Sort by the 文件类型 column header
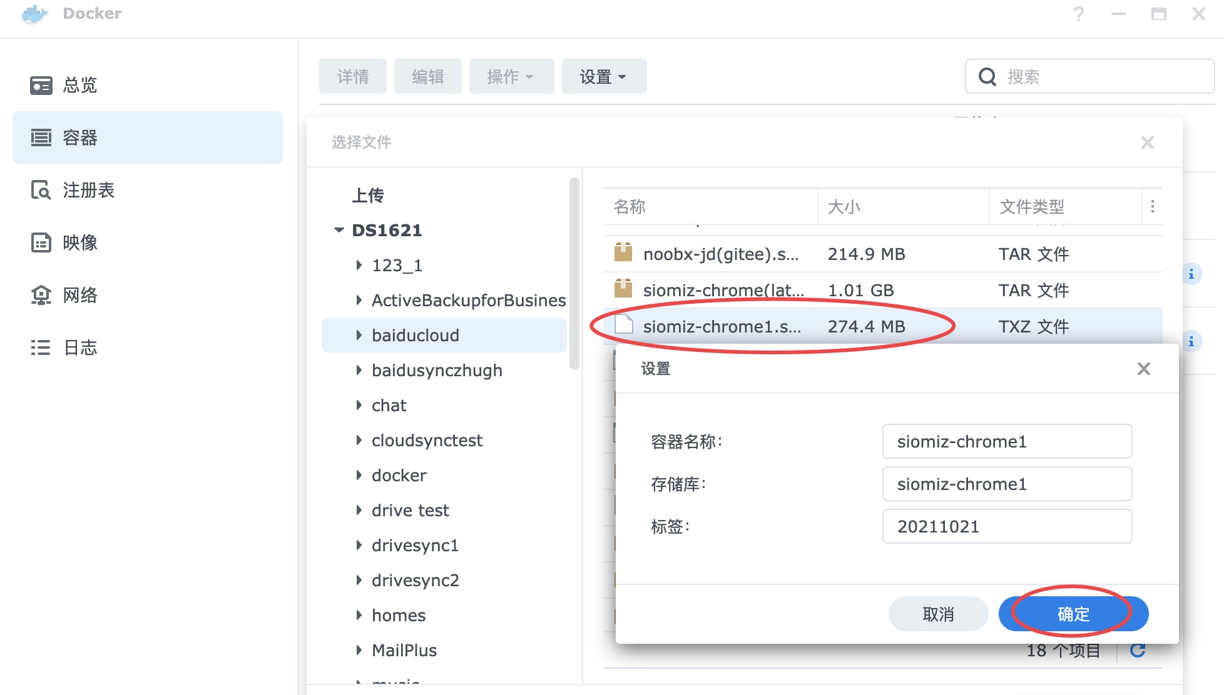The image size is (1224, 695). pyautogui.click(x=1066, y=206)
